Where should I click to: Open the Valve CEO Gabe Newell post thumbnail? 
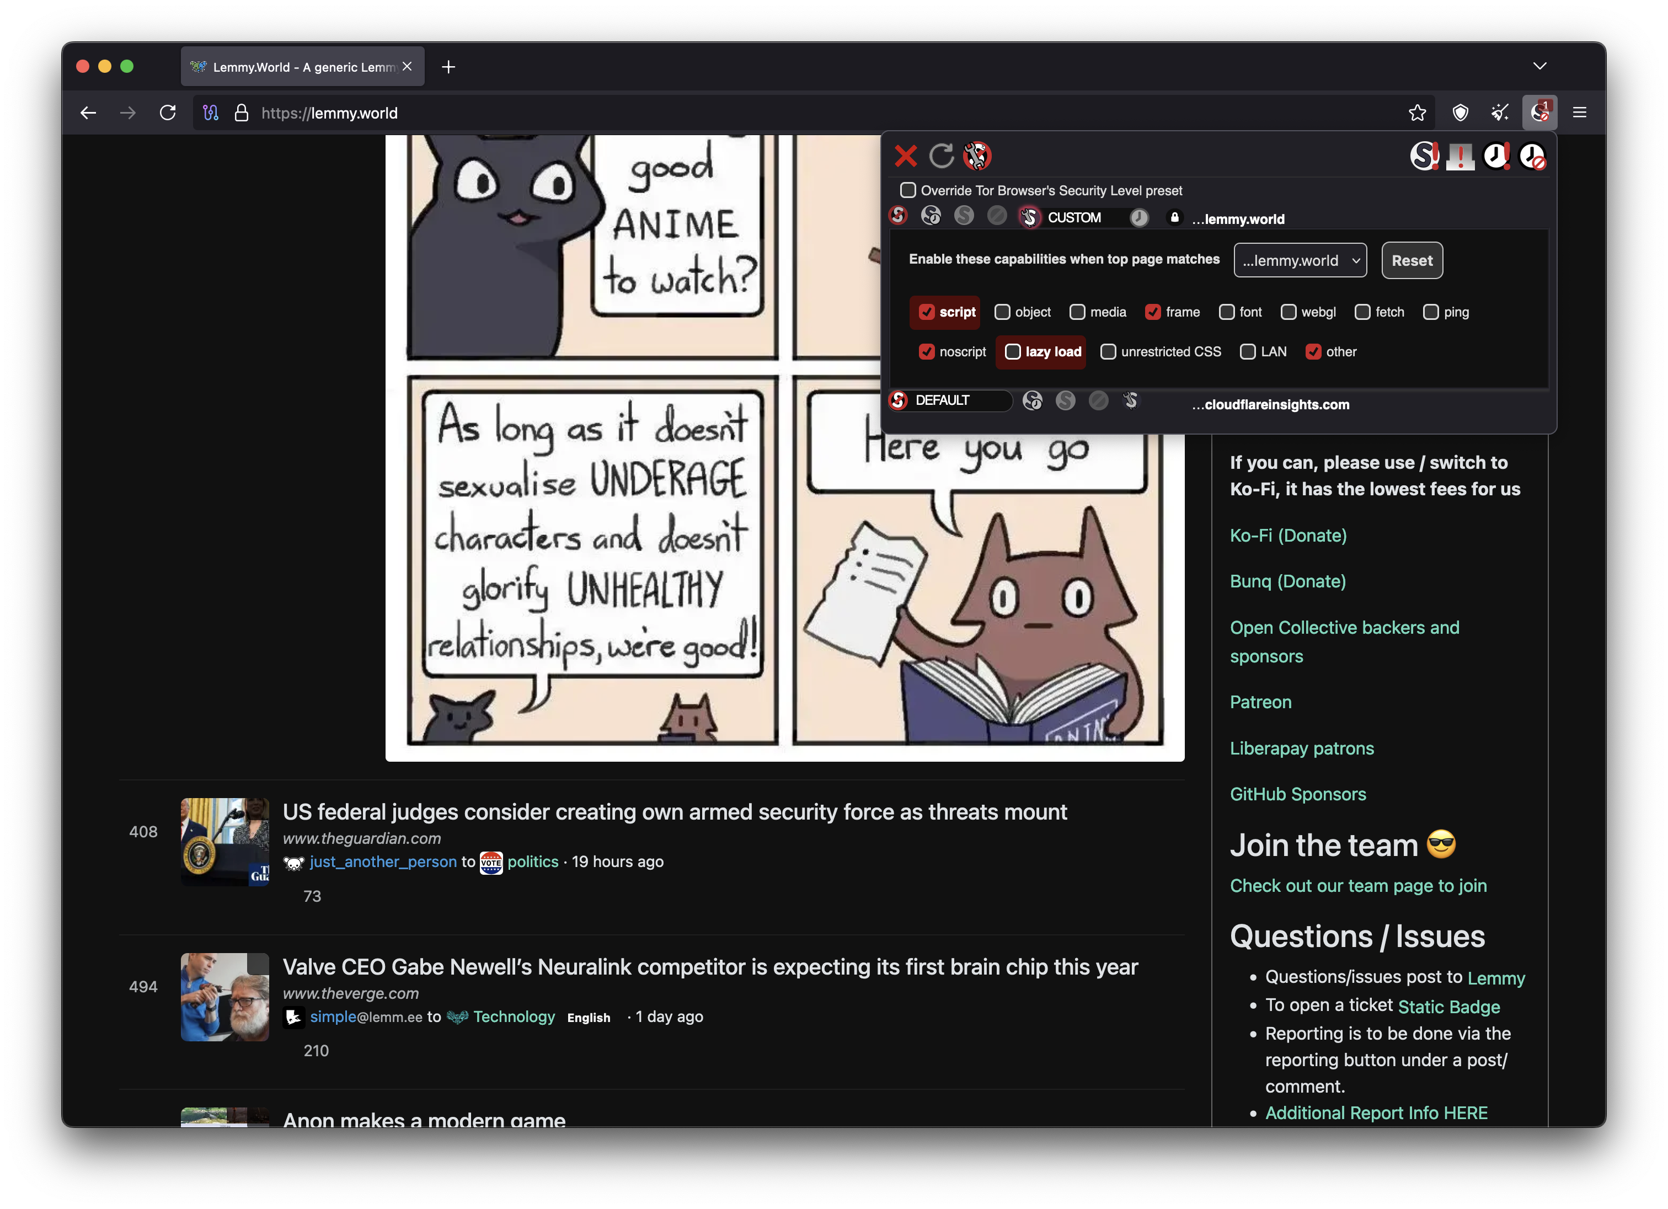click(225, 997)
